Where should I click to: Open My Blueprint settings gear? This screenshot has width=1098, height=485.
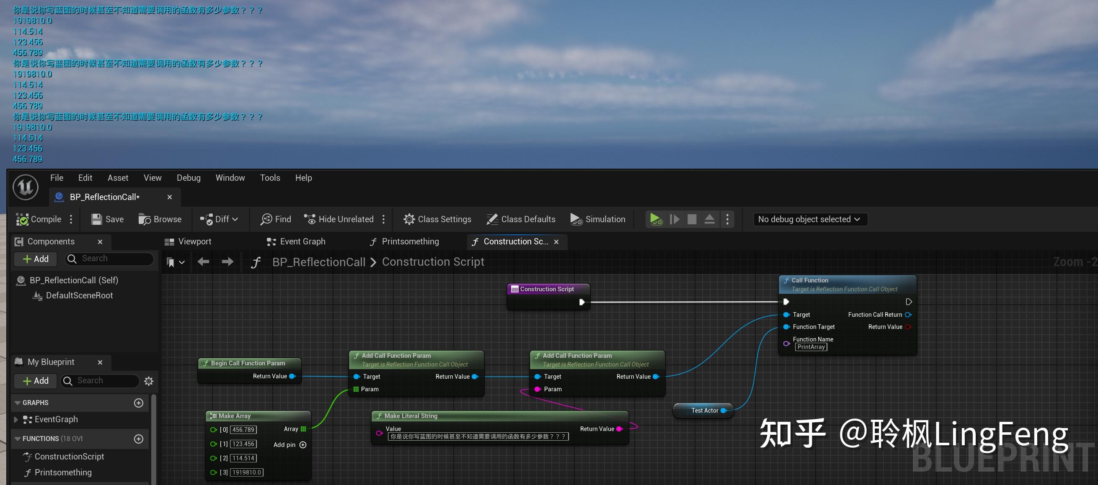click(149, 381)
